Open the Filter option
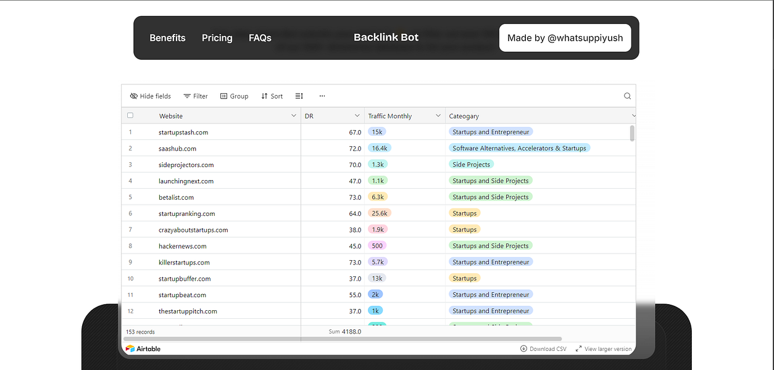The image size is (774, 370). (196, 96)
